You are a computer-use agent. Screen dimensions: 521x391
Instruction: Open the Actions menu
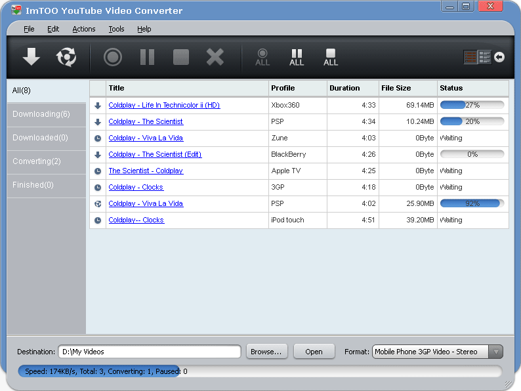point(84,30)
